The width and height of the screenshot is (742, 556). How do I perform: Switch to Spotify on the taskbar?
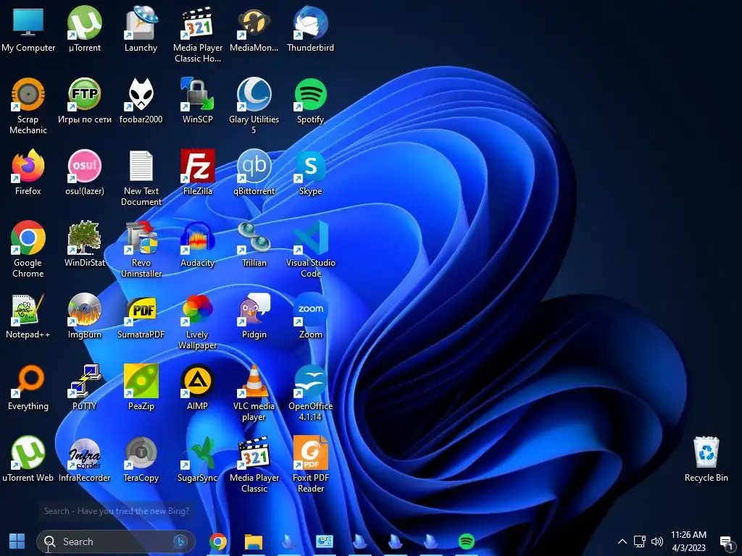click(x=466, y=542)
